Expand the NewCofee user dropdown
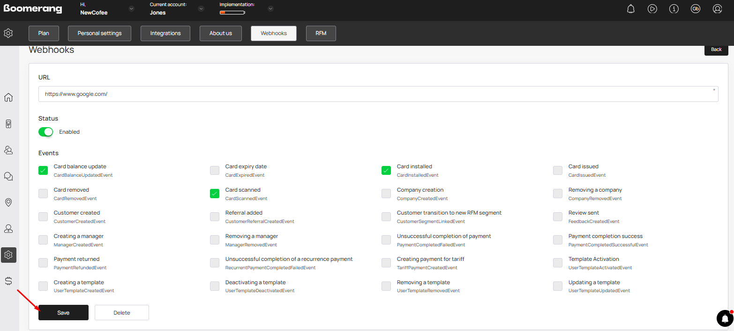This screenshot has width=734, height=331. 131,9
